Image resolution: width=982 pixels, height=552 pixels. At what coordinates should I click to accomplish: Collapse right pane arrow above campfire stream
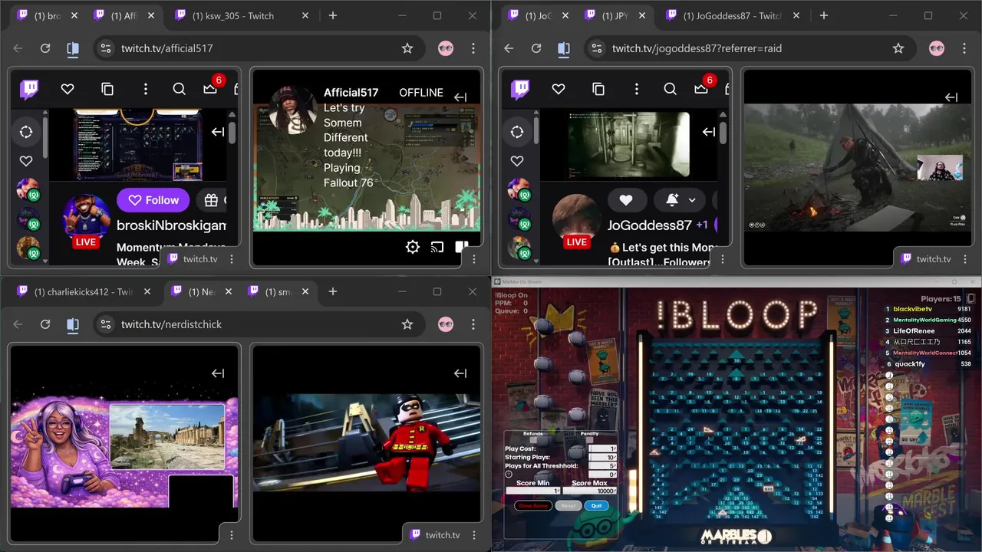click(x=951, y=97)
